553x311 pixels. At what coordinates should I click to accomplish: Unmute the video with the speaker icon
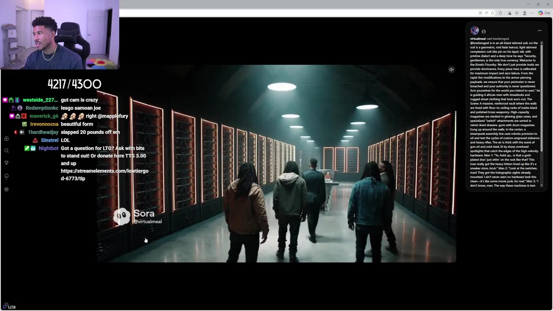(451, 70)
